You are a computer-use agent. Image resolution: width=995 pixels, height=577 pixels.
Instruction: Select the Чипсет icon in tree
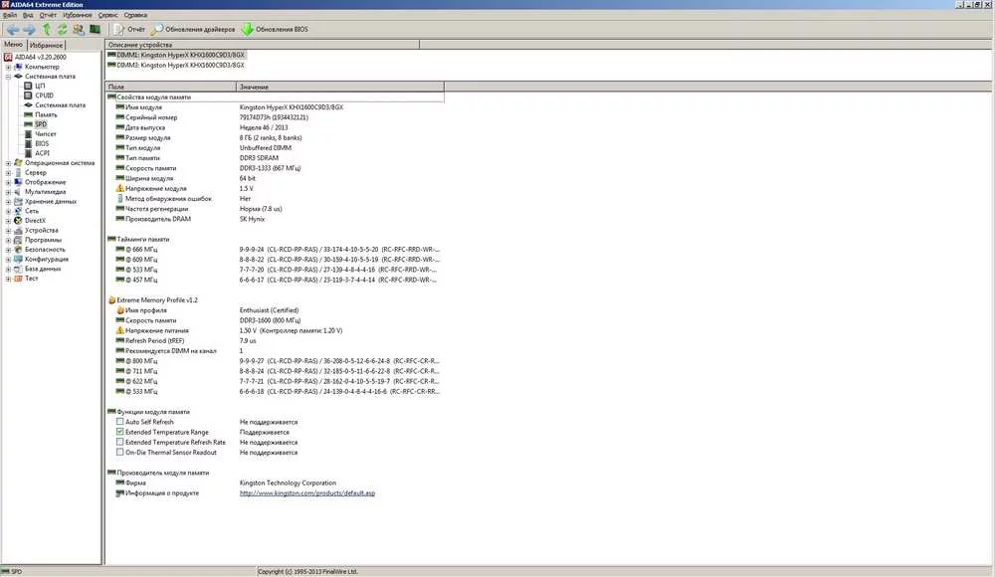click(x=28, y=134)
